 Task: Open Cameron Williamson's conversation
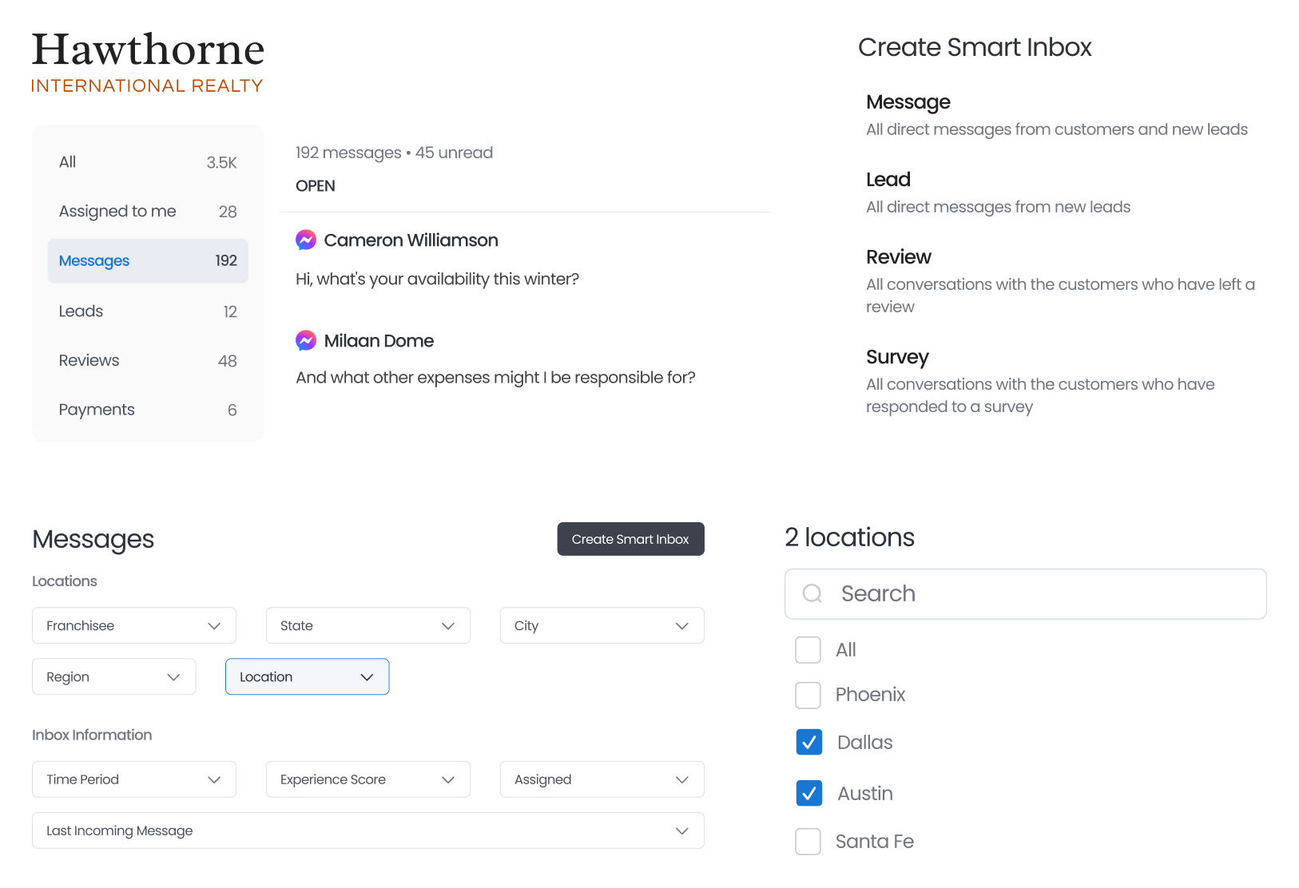coord(437,260)
